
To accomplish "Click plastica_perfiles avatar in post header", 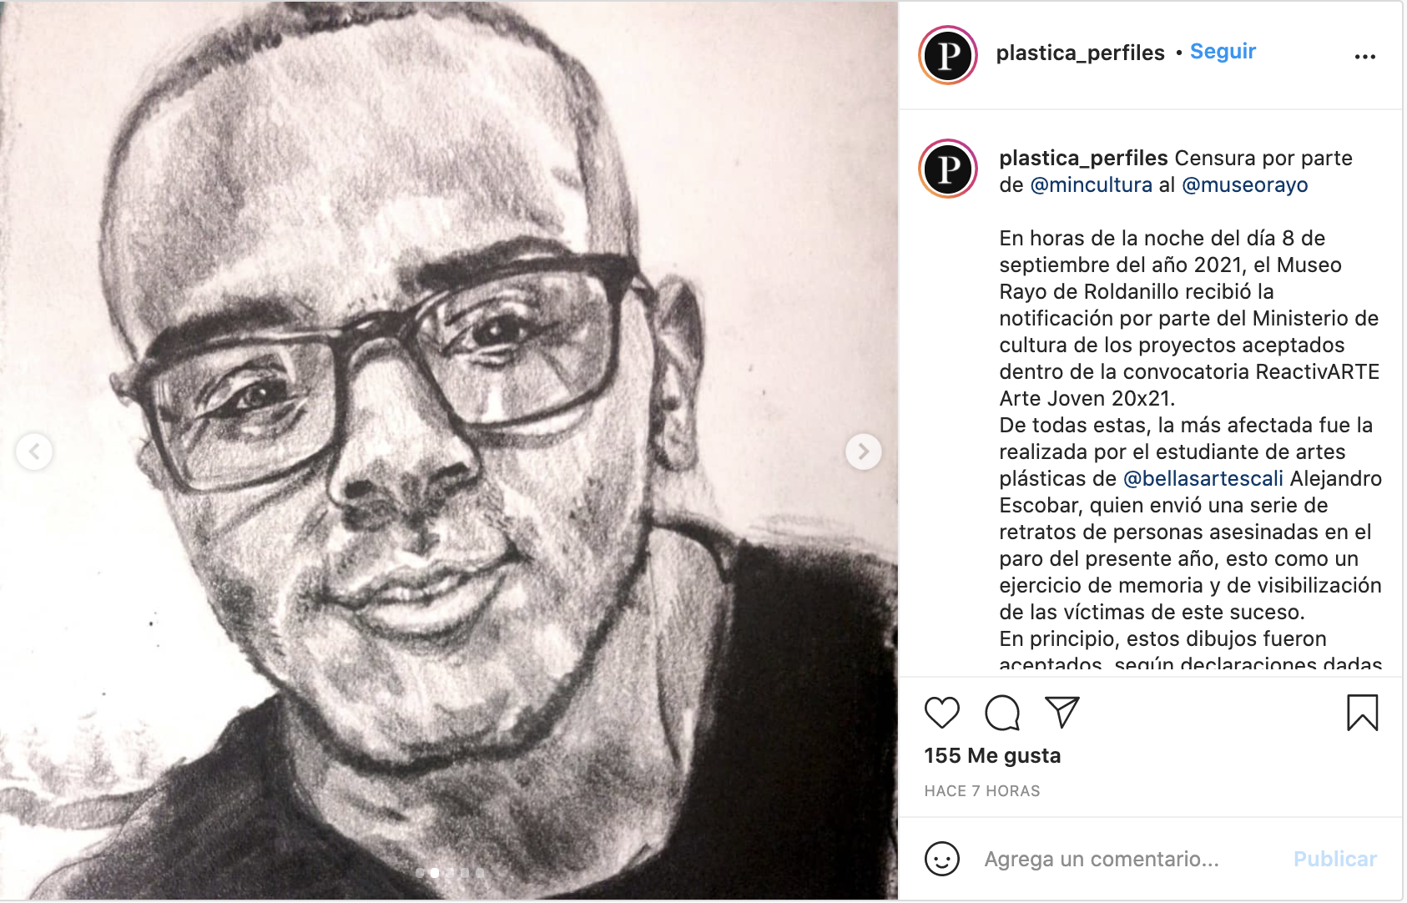I will pos(948,55).
